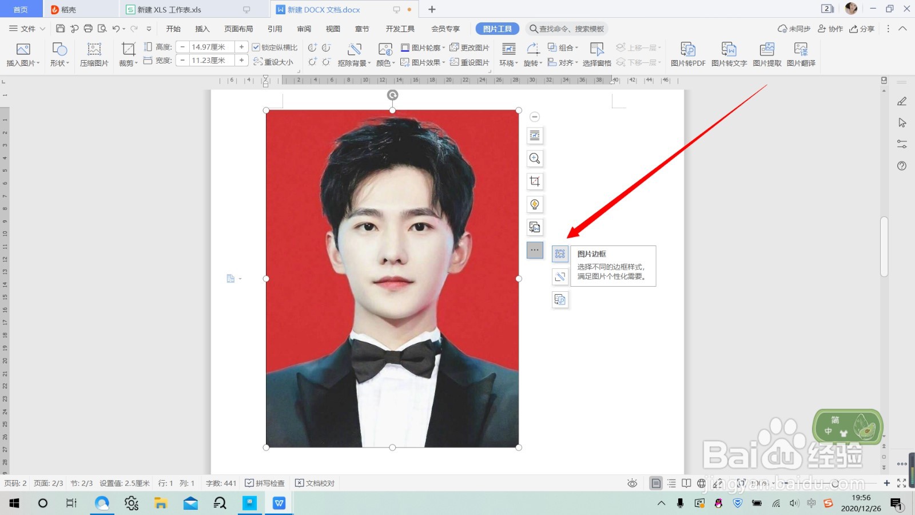Image resolution: width=915 pixels, height=515 pixels.
Task: Click WPS icon in Windows taskbar
Action: 279,503
